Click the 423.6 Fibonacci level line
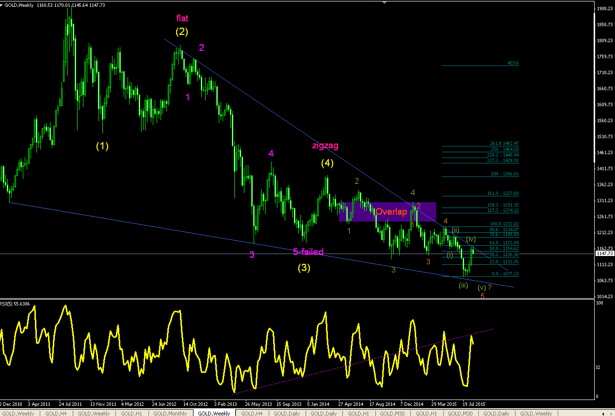 (480, 65)
